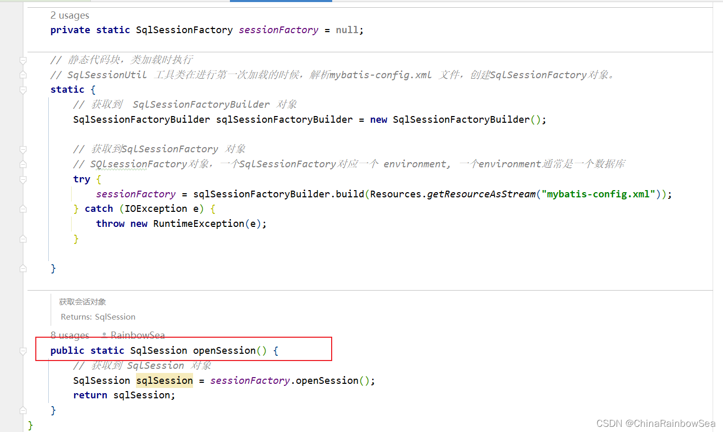723x432 pixels.
Task: Click the sessionFactory field declaration name
Action: 278,30
